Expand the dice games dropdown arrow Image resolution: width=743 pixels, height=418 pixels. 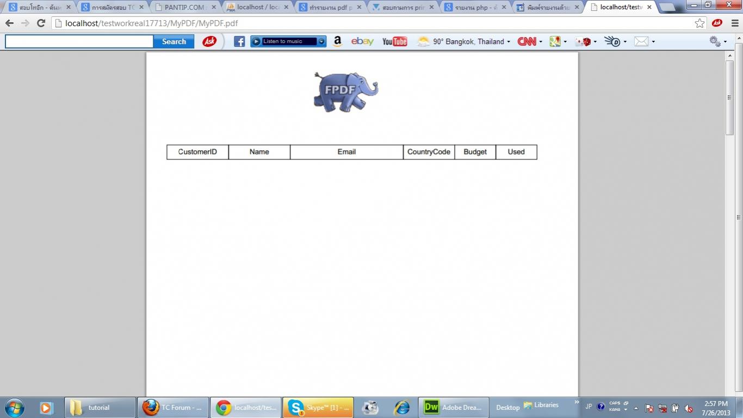[x=595, y=42]
